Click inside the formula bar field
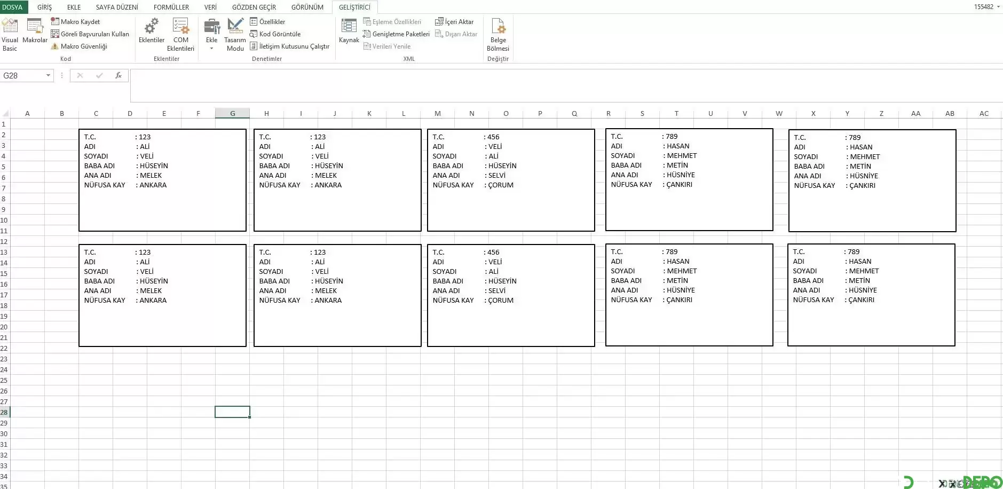Screen dimensions: 1003x489 pos(566,85)
